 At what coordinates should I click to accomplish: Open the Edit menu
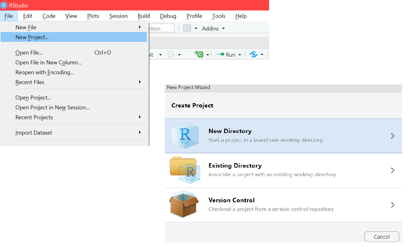tap(28, 16)
